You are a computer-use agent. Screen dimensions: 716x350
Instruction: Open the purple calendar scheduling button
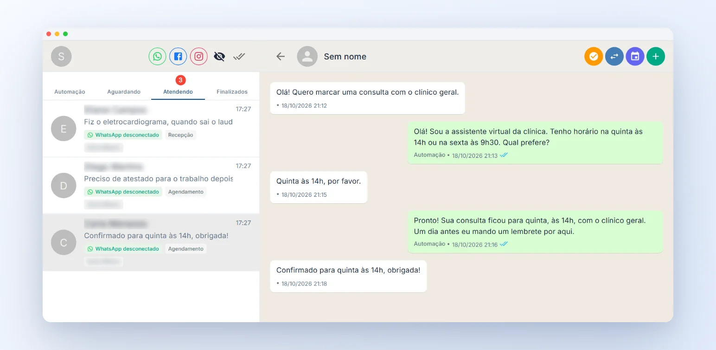(635, 57)
